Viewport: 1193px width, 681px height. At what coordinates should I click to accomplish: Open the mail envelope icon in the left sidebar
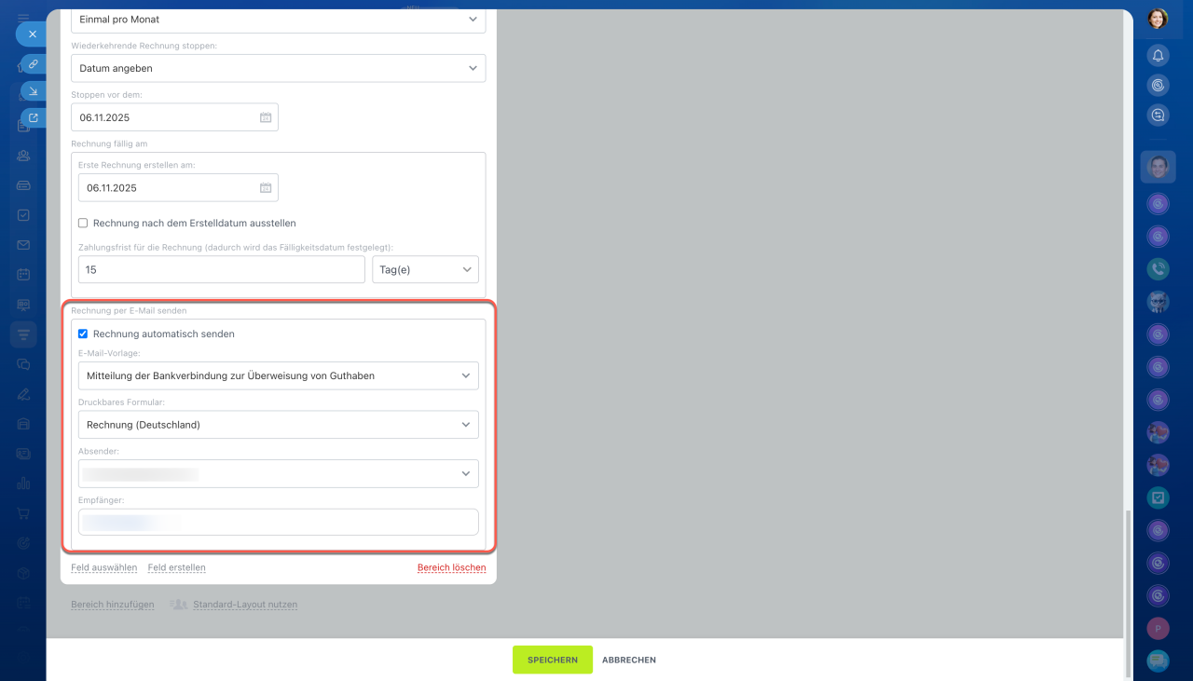coord(23,245)
